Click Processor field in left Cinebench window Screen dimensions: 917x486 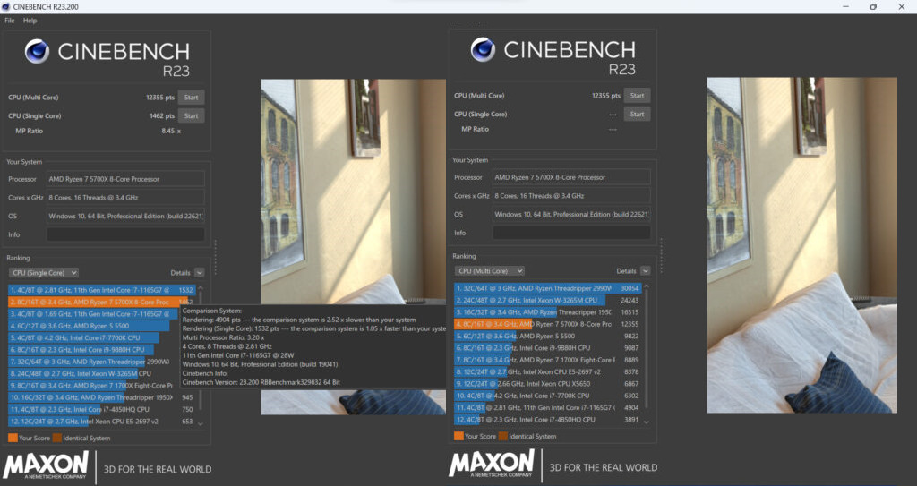(x=125, y=179)
